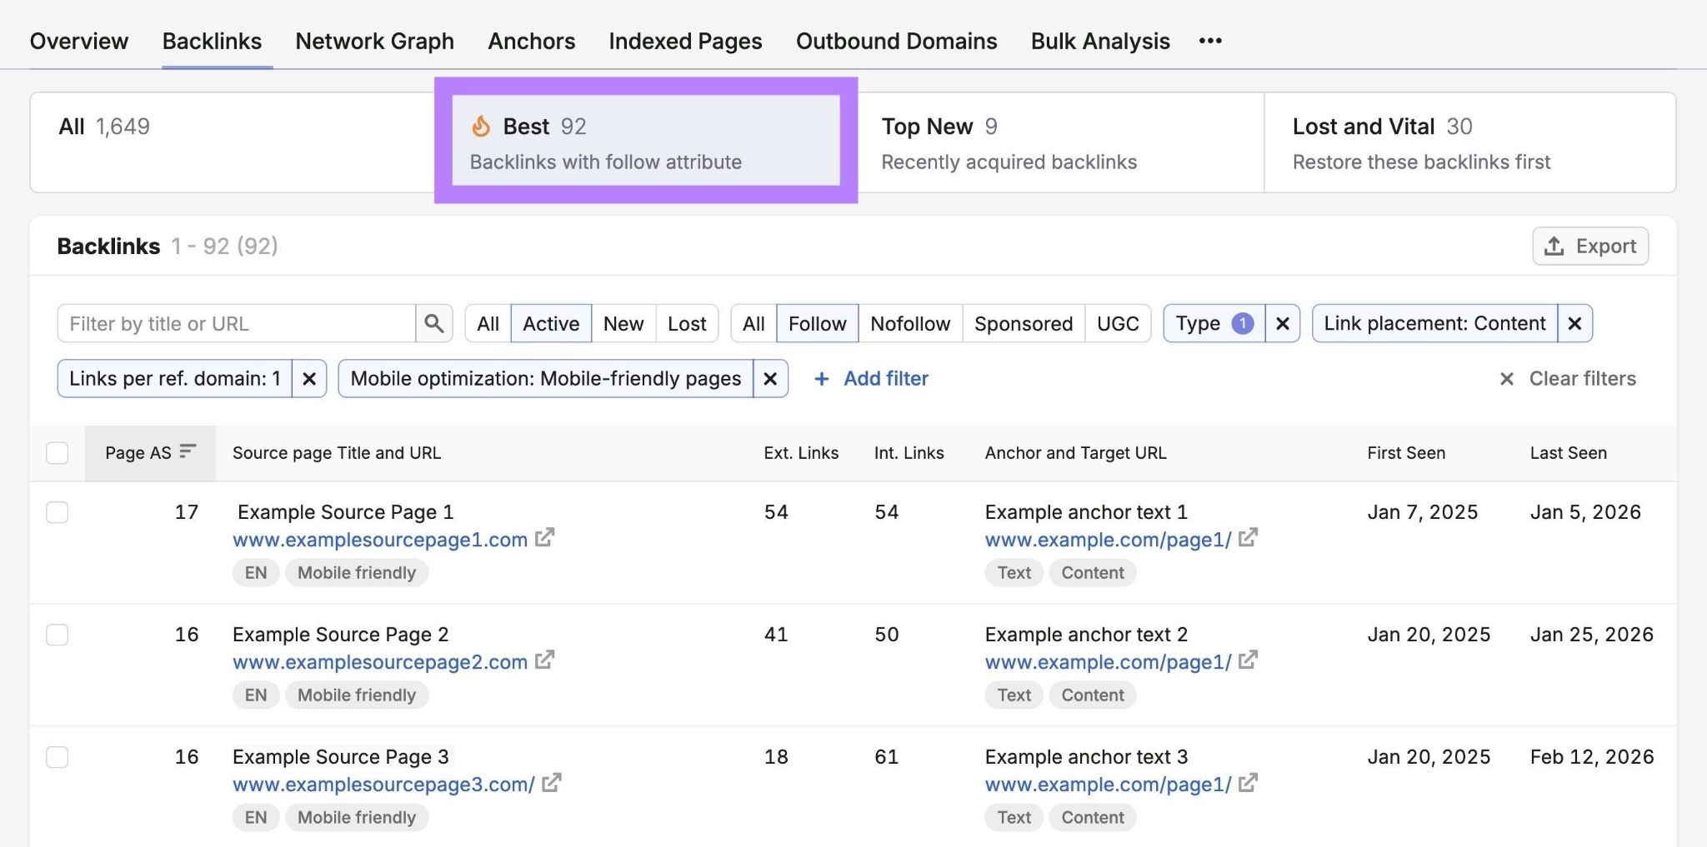The image size is (1707, 847).
Task: Select the Follow attribute toggle
Action: click(x=817, y=323)
